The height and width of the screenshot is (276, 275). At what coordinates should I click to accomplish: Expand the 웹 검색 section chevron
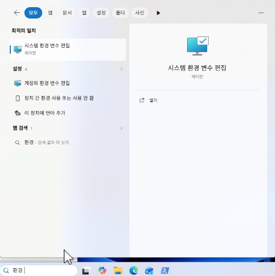pyautogui.click(x=121, y=128)
